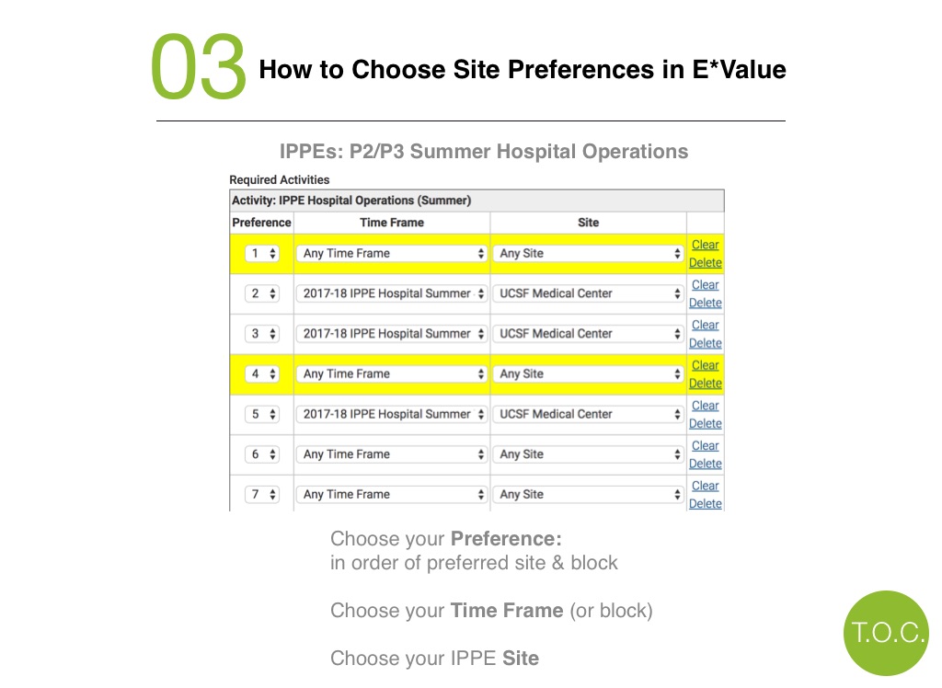Open UCSF Medical Center site dropdown in row 5

[588, 414]
